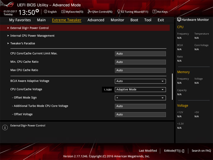Image resolution: width=213 pixels, height=160 pixels.
Task: Click the 1.168V voltage readout
Action: (108, 90)
